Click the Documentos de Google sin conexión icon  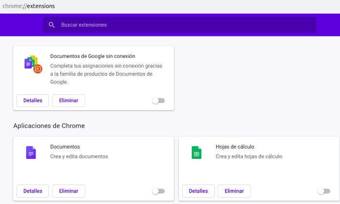point(33,64)
